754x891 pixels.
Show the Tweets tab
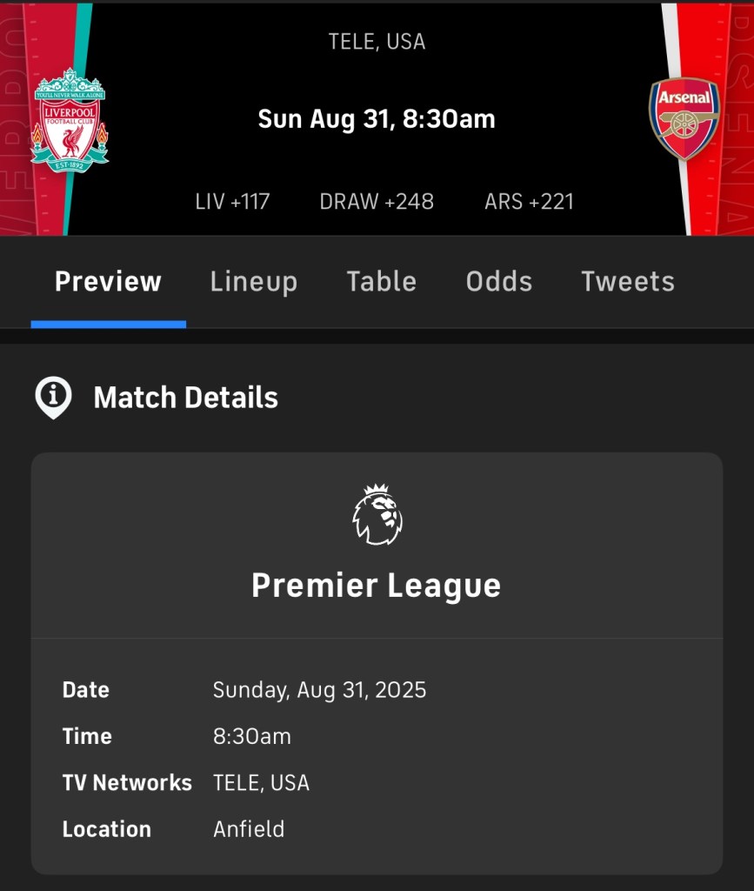(627, 282)
